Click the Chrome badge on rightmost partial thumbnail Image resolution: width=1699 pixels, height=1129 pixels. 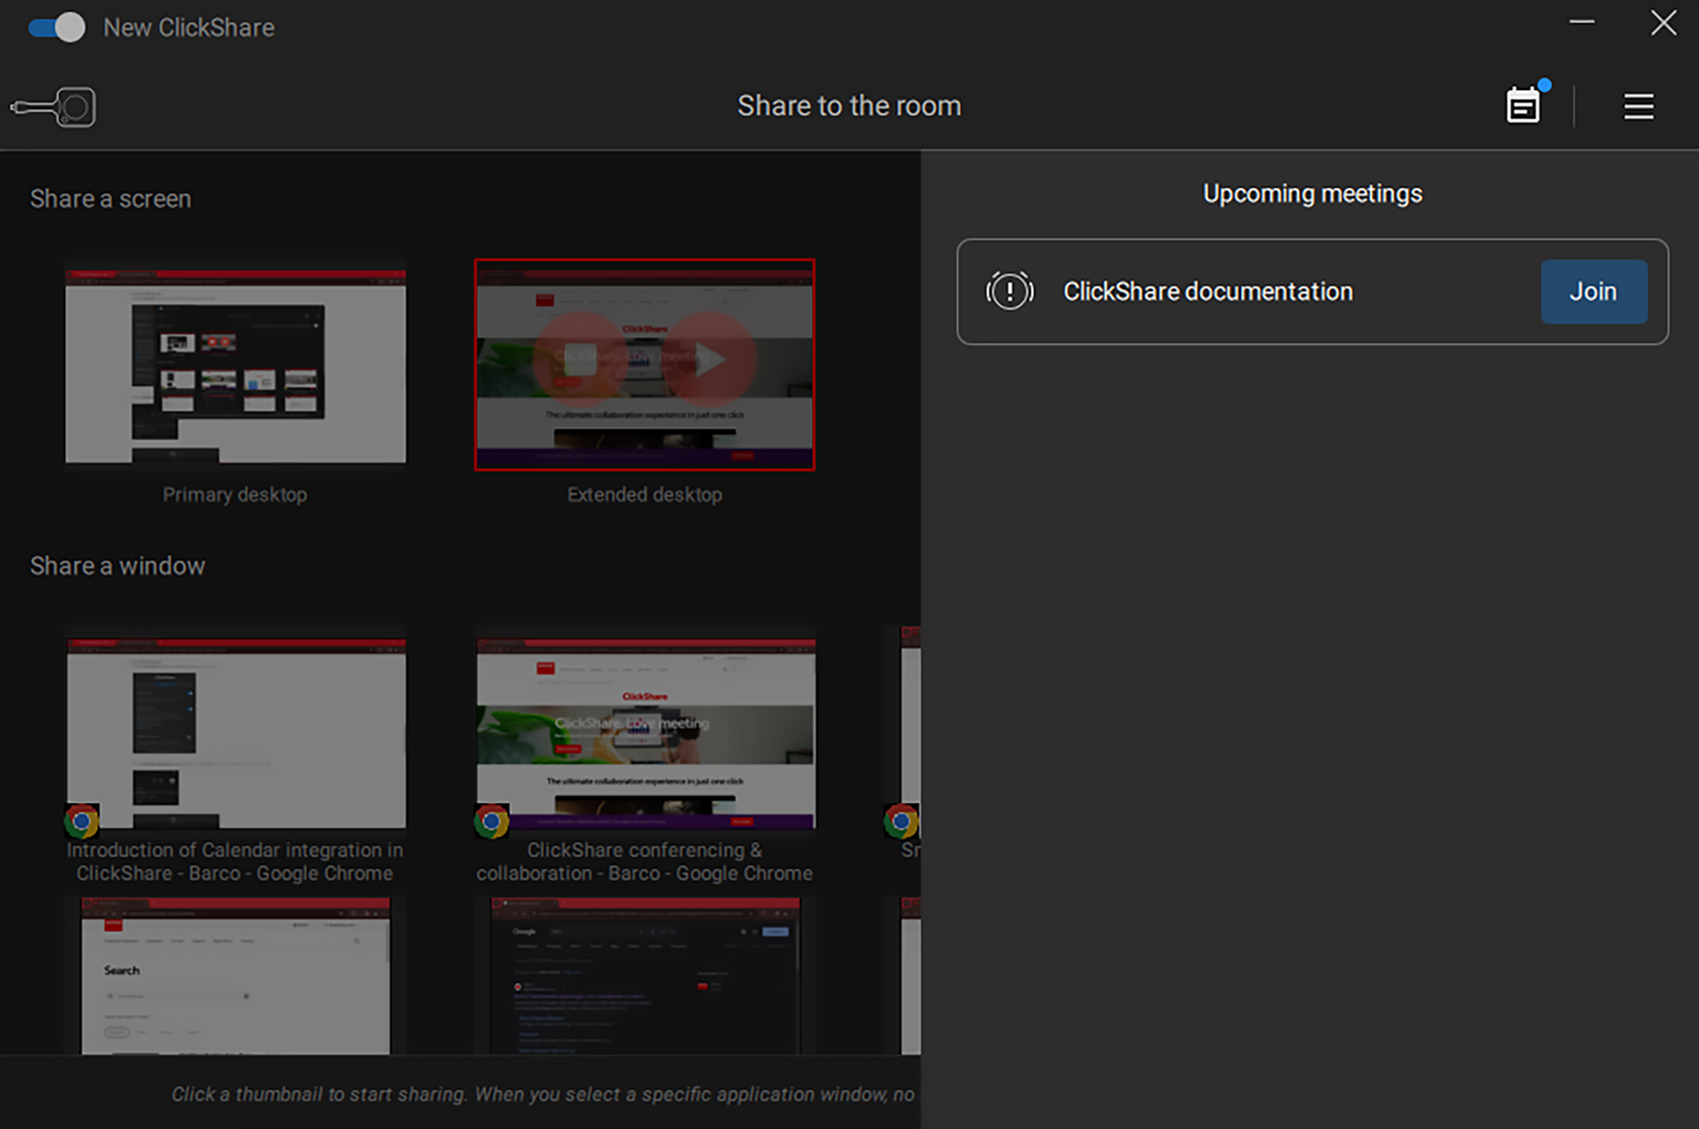899,820
